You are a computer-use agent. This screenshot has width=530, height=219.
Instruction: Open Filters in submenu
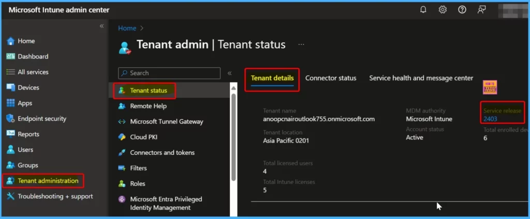(x=138, y=168)
